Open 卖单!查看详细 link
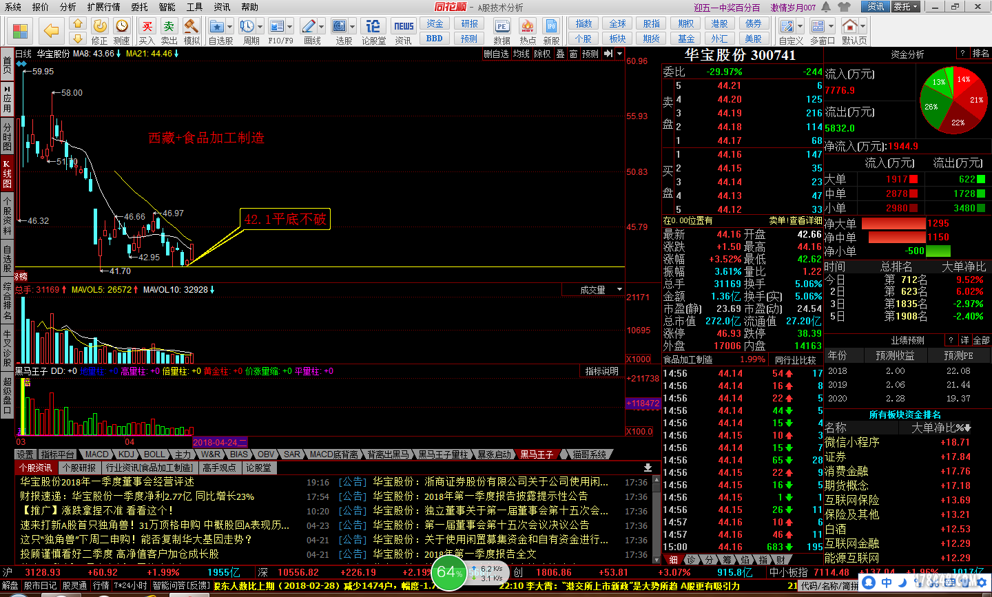 coord(796,220)
